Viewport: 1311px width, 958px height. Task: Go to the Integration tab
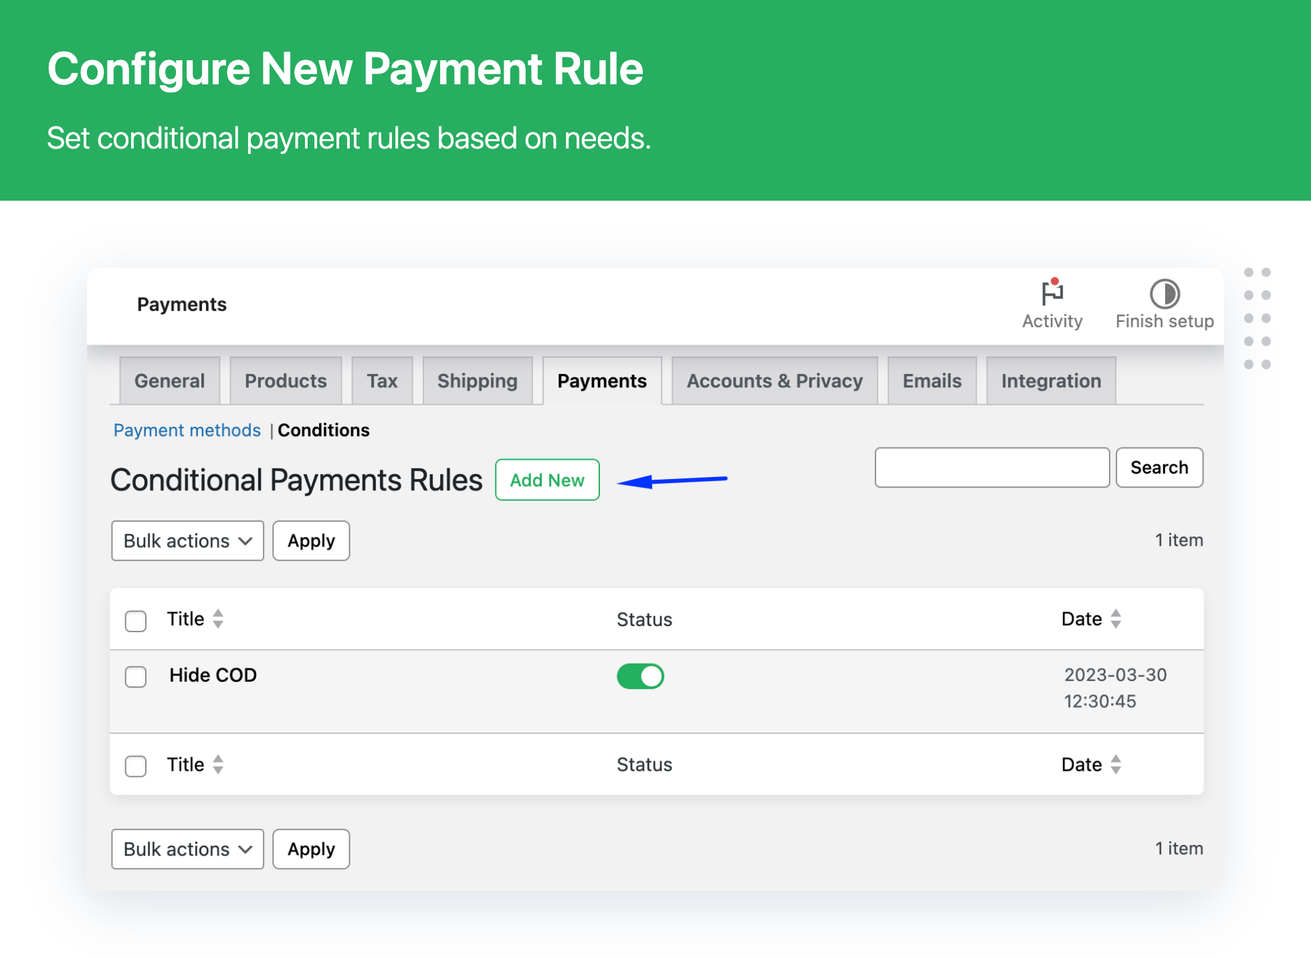[x=1050, y=381]
